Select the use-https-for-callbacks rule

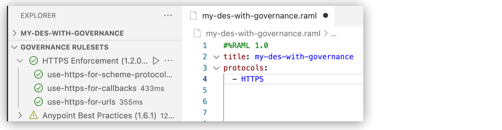click(x=92, y=88)
